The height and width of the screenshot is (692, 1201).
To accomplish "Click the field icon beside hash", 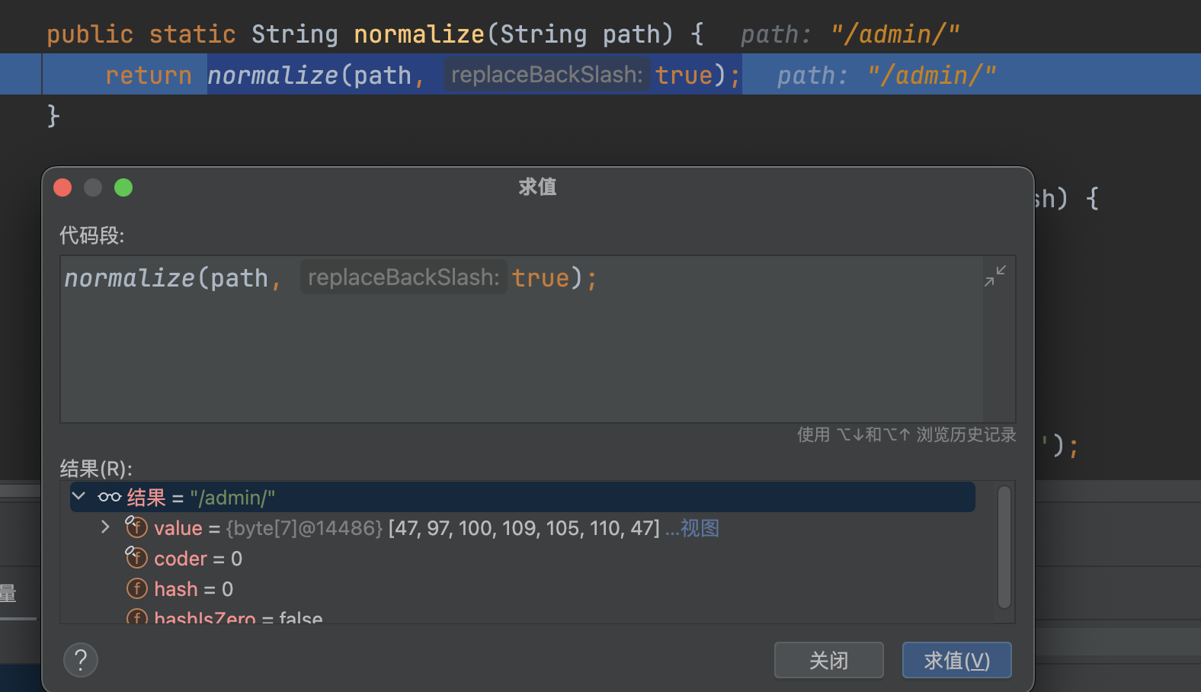I will coord(136,588).
